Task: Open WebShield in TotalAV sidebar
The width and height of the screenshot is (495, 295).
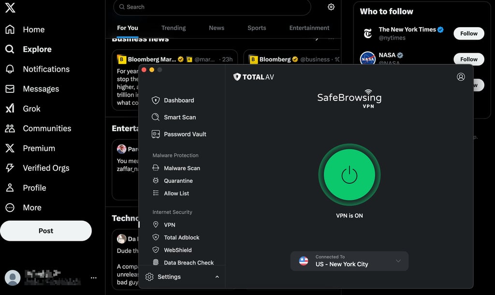Action: point(172,250)
